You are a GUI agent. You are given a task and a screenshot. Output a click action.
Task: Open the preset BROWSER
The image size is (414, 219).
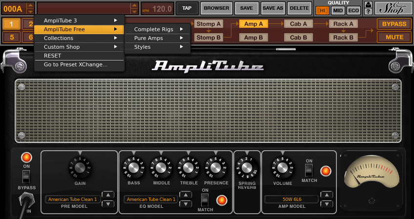pyautogui.click(x=216, y=8)
